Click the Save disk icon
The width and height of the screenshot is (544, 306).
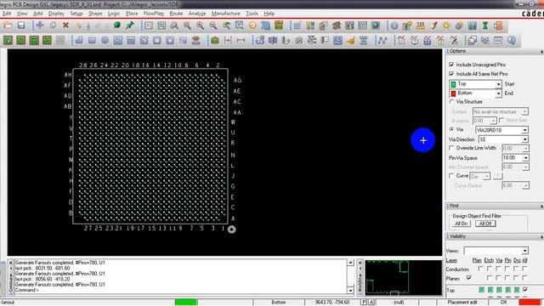pyautogui.click(x=21, y=25)
